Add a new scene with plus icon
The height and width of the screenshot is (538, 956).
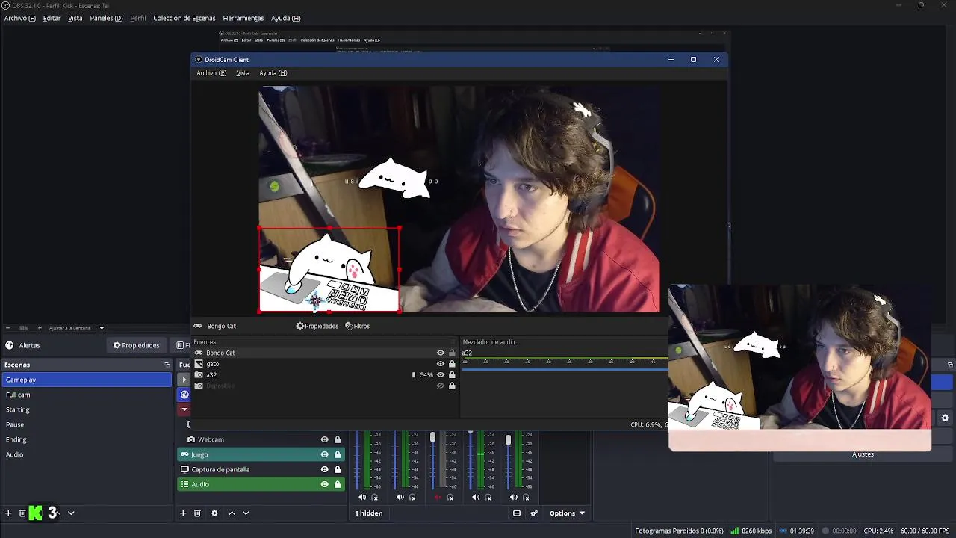[8, 513]
